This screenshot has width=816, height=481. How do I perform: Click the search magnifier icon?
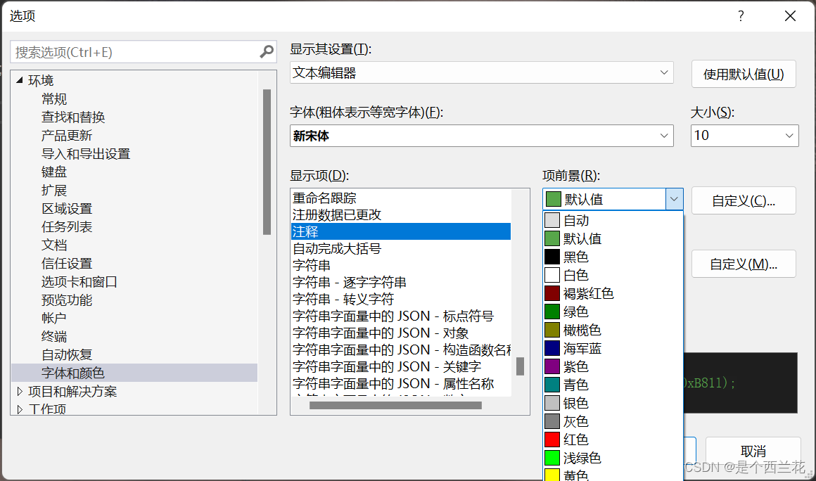point(267,52)
